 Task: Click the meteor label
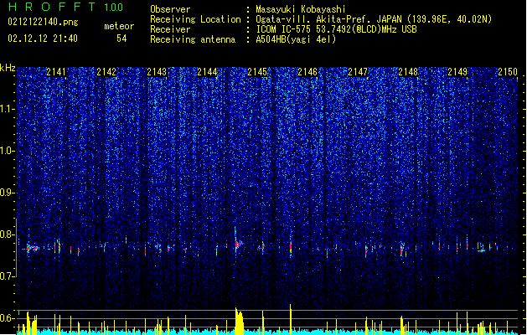click(x=119, y=26)
